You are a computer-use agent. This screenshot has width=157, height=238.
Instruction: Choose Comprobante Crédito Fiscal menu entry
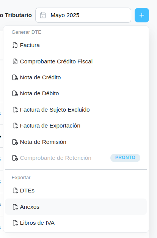click(x=76, y=61)
